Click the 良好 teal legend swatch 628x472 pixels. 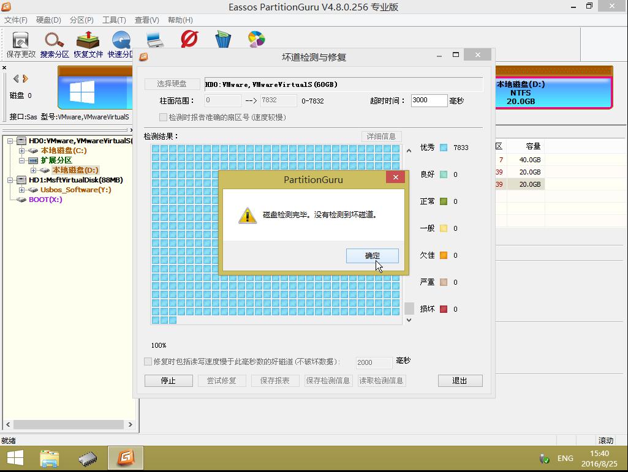(x=444, y=174)
